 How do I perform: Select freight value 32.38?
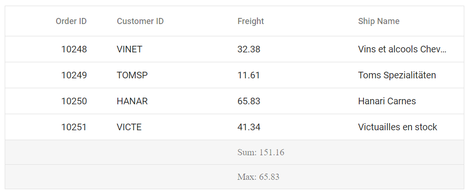(249, 49)
